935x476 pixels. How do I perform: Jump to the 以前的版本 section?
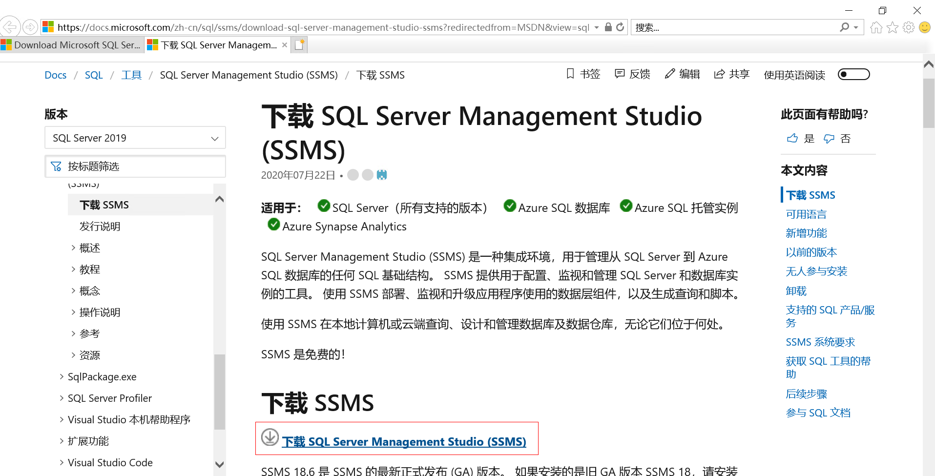pos(811,252)
